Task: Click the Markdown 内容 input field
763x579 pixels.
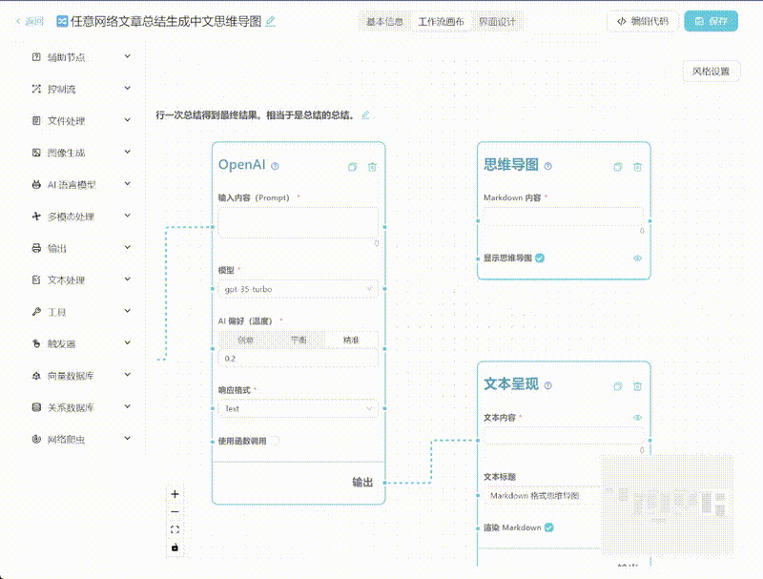Action: tap(564, 217)
